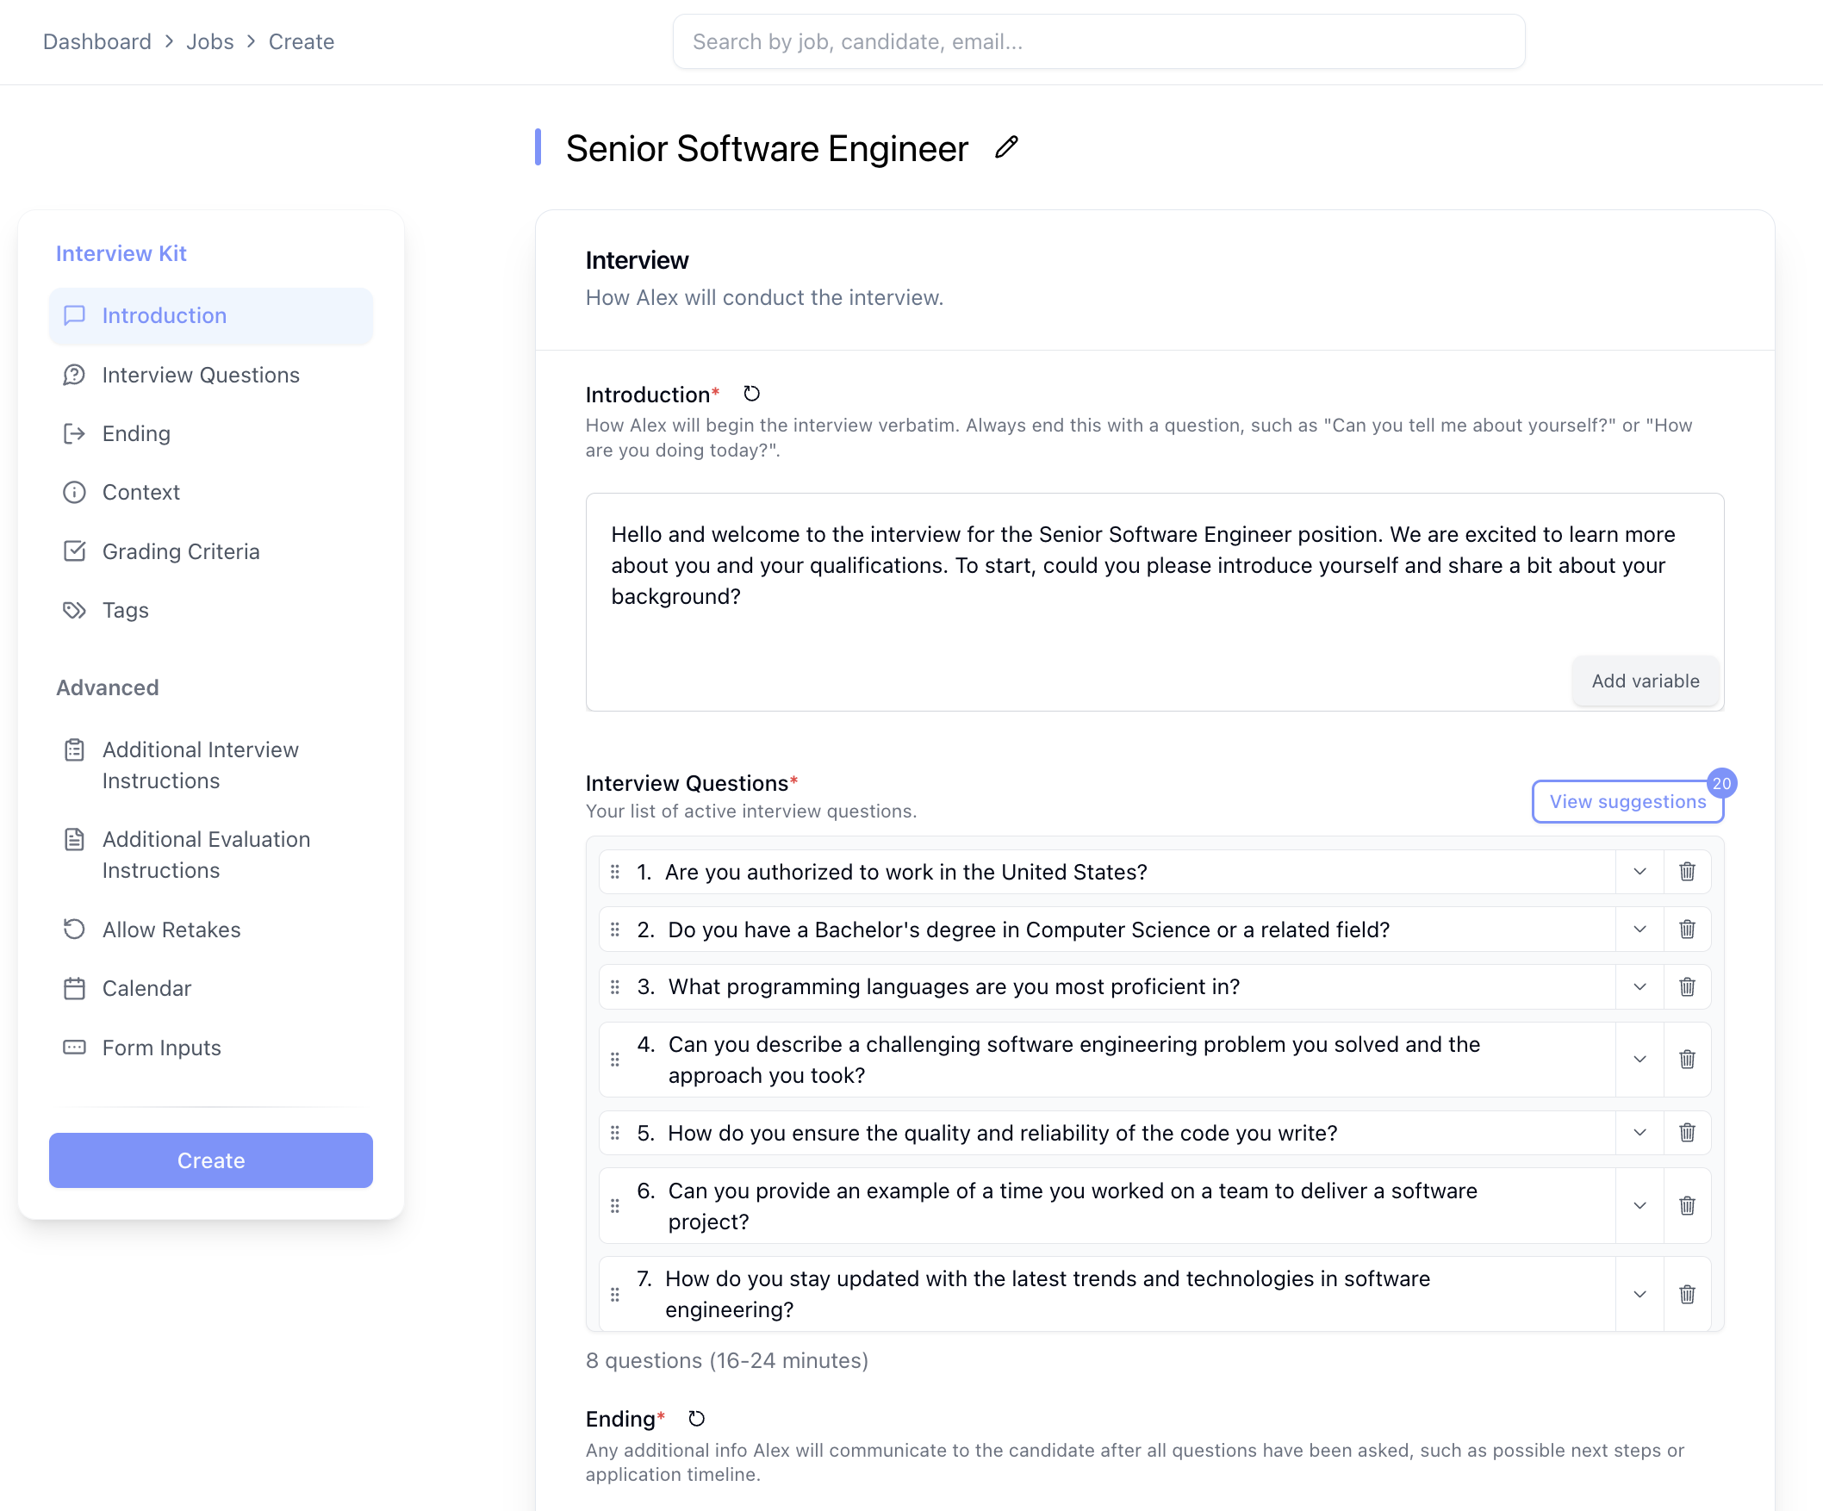Click the 'Senior Software Engineer' title text
Viewport: 1823px width, 1511px height.
click(x=768, y=147)
